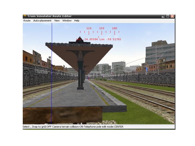Open the Help menu
Screen dimensions: 195x146
pos(77,21)
